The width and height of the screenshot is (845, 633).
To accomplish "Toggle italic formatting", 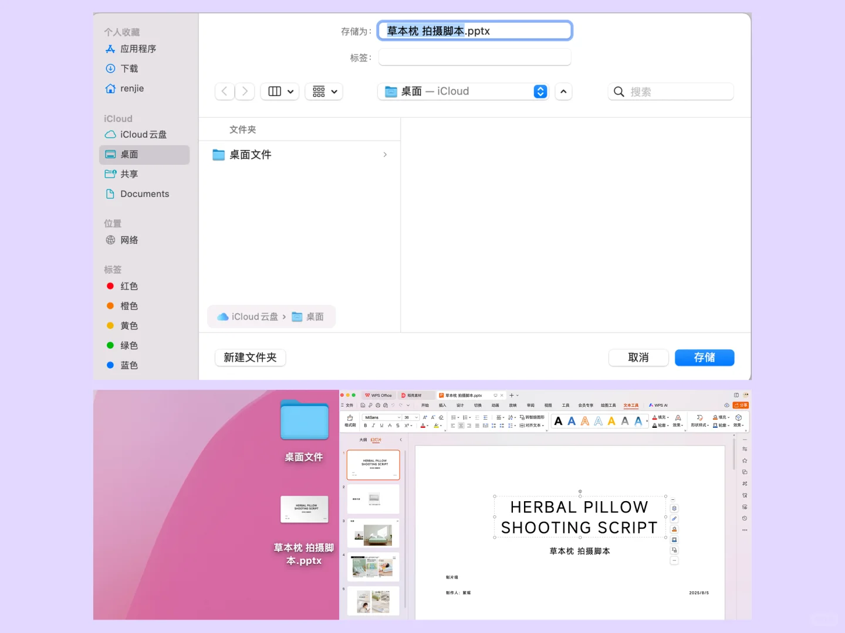I will pyautogui.click(x=373, y=425).
